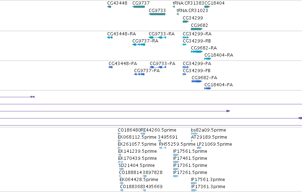Select the CG9682-RA transcript label
The width and height of the screenshot is (302, 192).
pyautogui.click(x=204, y=48)
